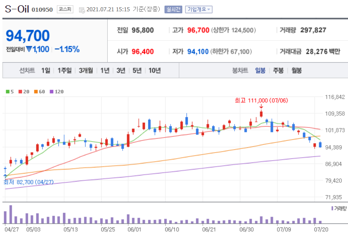The image size is (348, 236).
Task: Click the 06/21 date on the x-axis
Action: tap(209, 229)
